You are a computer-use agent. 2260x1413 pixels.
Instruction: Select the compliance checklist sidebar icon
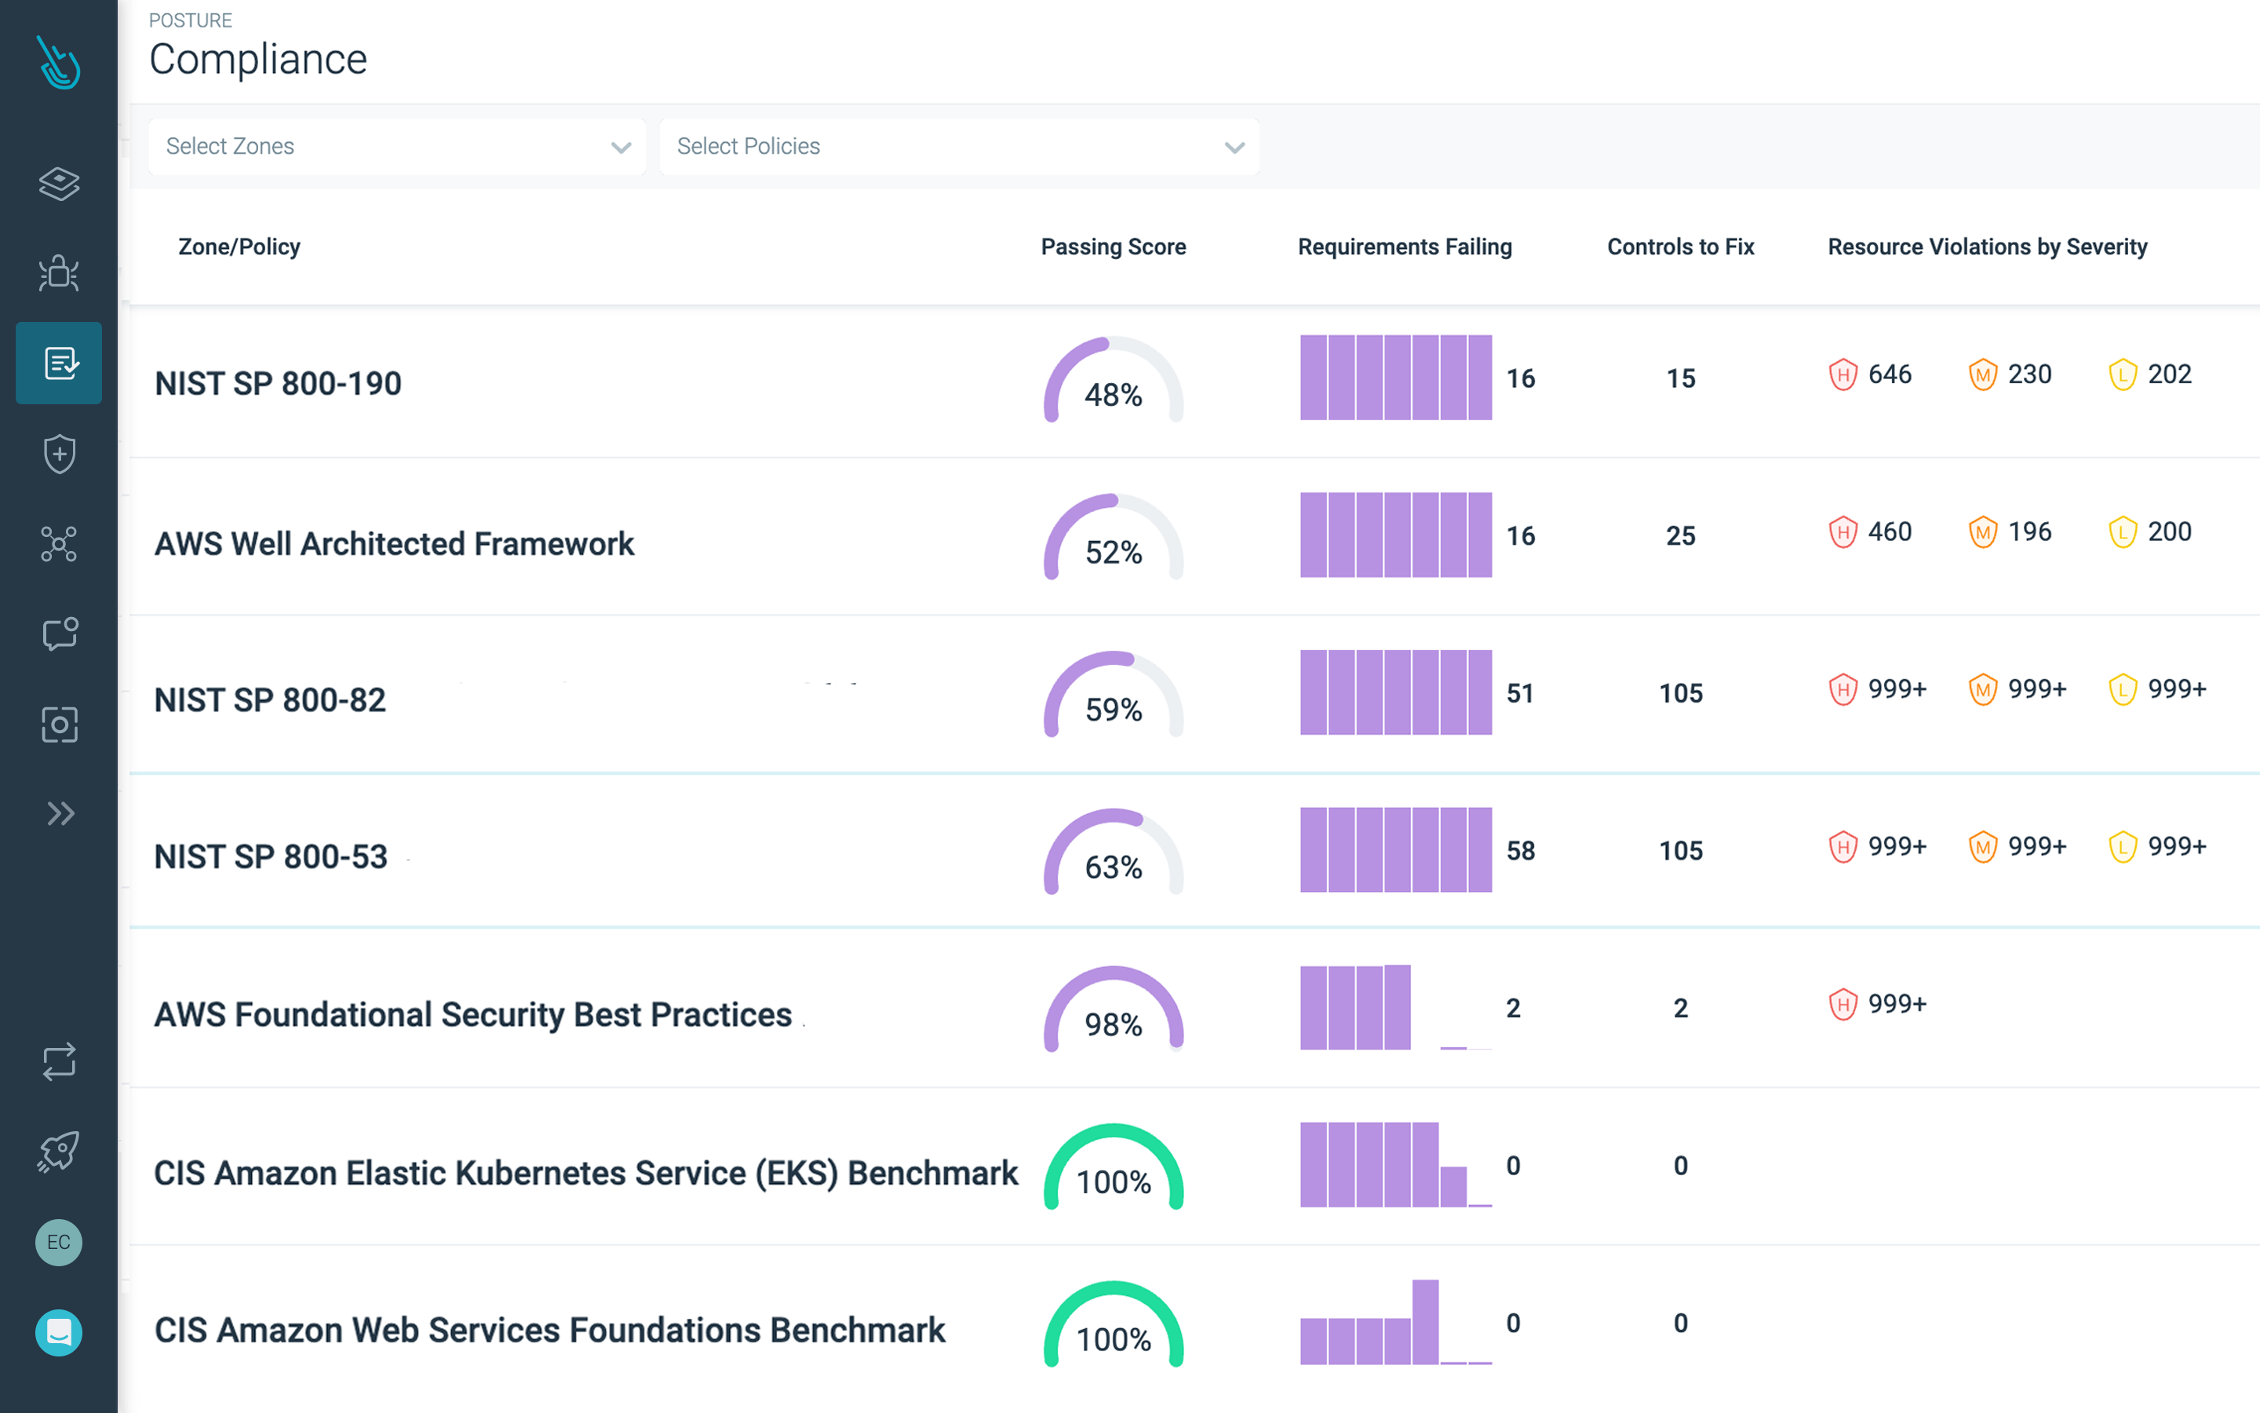point(59,363)
